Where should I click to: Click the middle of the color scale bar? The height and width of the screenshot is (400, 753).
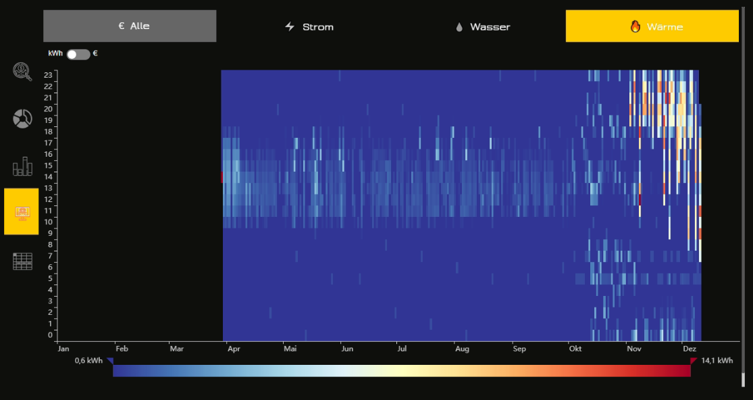(x=401, y=370)
